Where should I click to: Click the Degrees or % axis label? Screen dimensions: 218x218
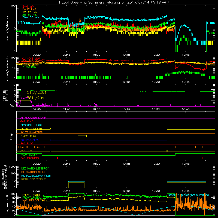pos(7,204)
